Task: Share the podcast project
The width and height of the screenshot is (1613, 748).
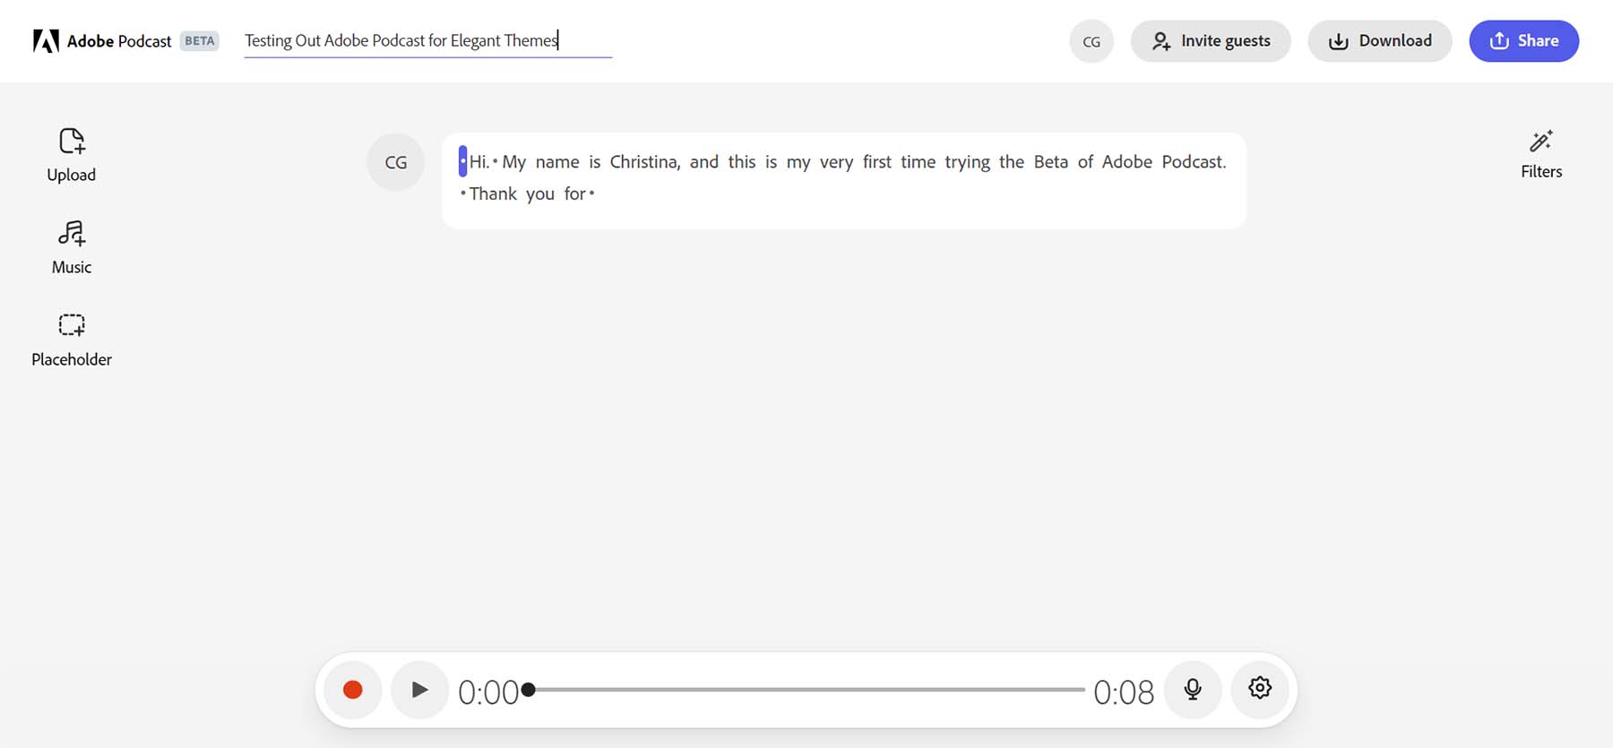Action: coord(1523,41)
